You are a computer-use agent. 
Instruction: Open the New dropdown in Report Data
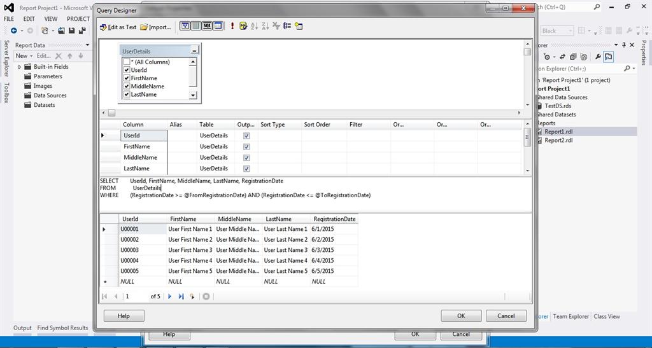(24, 55)
